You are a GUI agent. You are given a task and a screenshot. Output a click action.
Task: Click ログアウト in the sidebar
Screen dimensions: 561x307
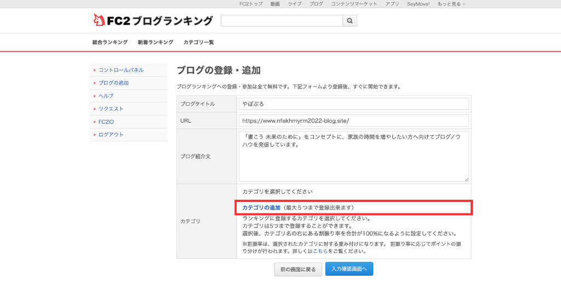(x=111, y=135)
